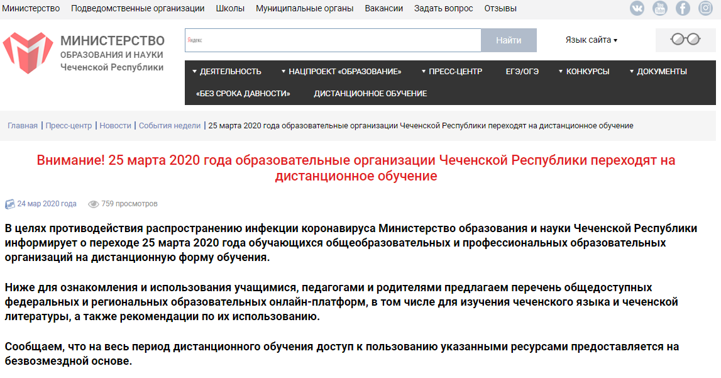Viewport: 721px width, 378px height.
Task: Open the YouTube channel icon
Action: tap(660, 8)
